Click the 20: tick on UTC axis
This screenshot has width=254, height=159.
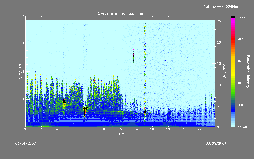tap(184, 129)
